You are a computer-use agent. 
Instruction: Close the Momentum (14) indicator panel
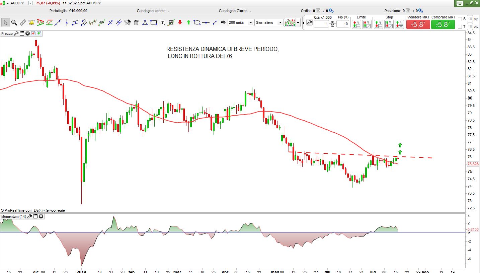click(41, 216)
